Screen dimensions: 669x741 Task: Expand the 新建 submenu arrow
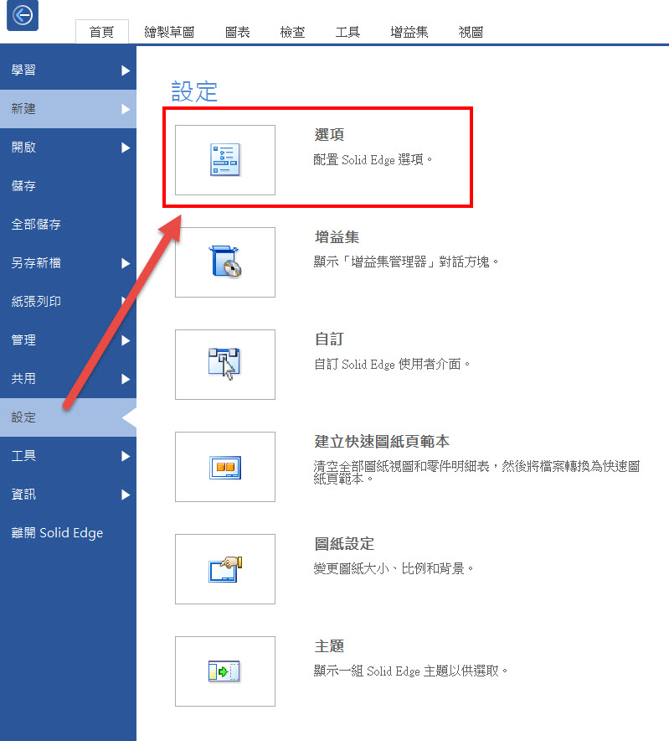pyautogui.click(x=125, y=109)
